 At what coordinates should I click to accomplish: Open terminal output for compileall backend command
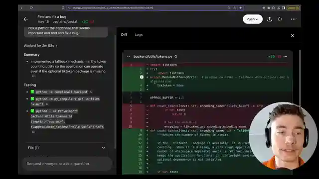[x=91, y=92]
